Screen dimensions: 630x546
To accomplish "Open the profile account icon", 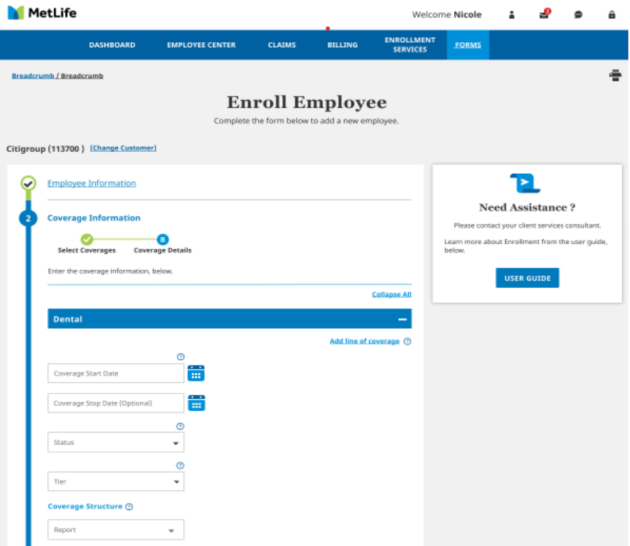I will (512, 14).
